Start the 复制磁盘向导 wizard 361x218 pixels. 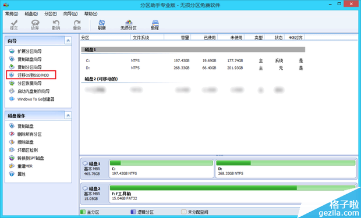point(25,59)
